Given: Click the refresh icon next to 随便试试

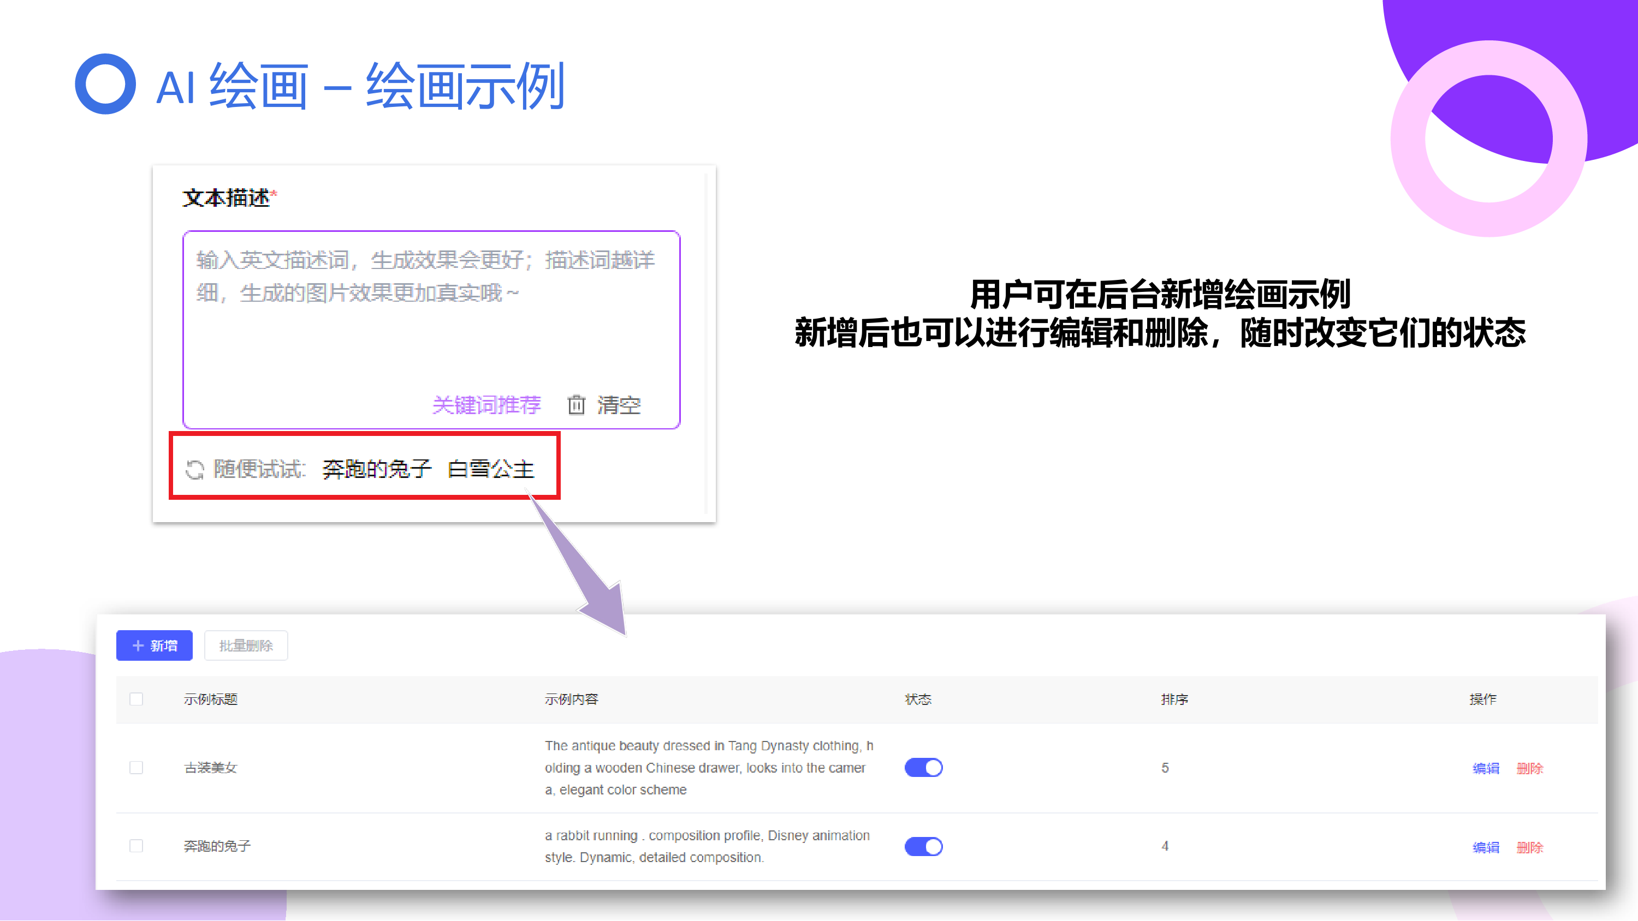Looking at the screenshot, I should (194, 470).
